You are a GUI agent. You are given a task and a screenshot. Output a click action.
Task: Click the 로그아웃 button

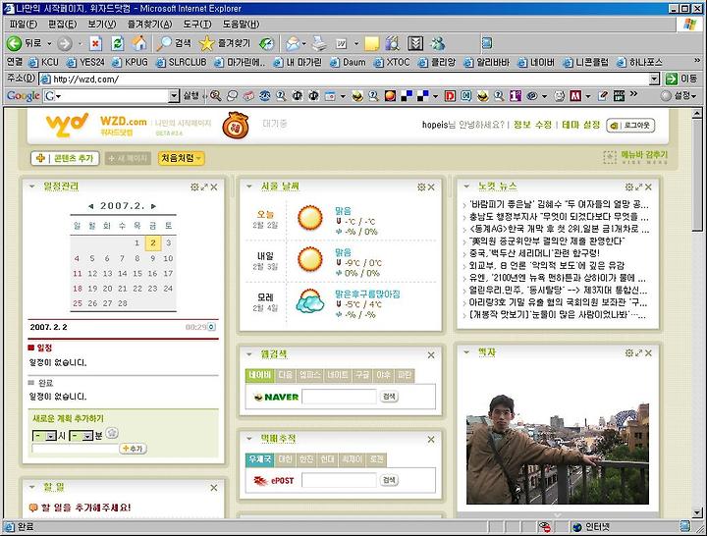pyautogui.click(x=630, y=126)
